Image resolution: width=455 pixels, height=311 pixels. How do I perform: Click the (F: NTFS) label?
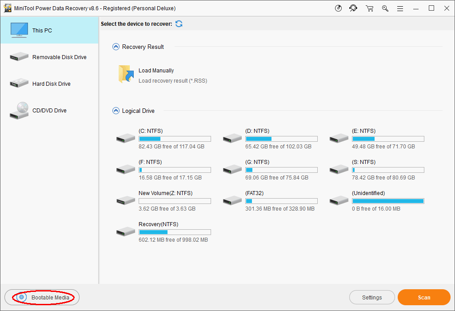(150, 162)
